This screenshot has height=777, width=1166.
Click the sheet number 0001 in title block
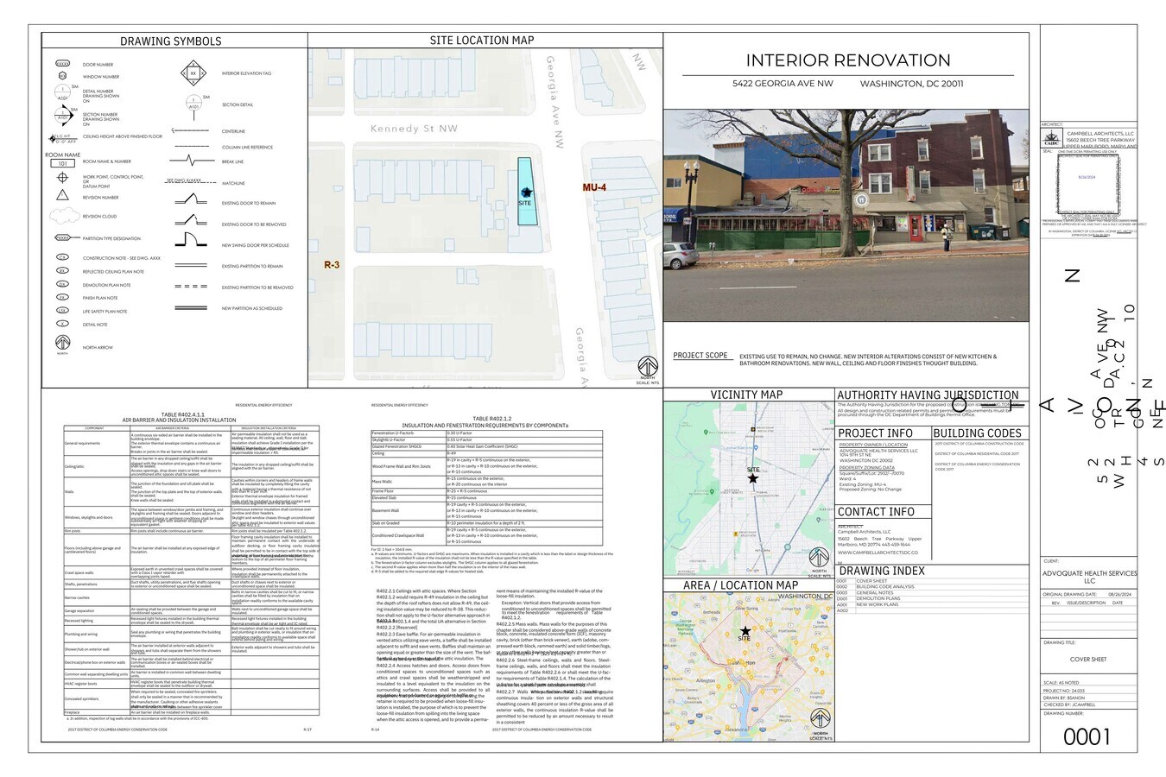point(1087,736)
